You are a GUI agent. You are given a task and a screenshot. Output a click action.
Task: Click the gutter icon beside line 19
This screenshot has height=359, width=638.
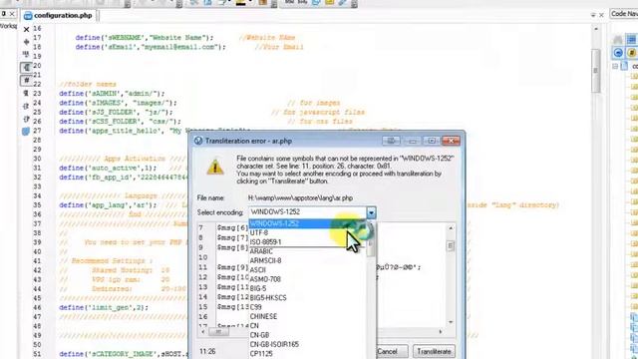(27, 55)
